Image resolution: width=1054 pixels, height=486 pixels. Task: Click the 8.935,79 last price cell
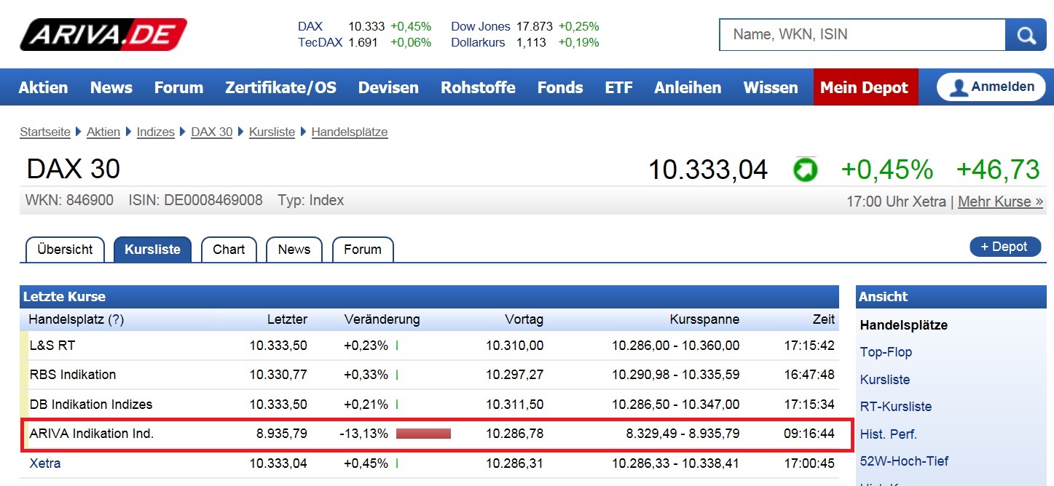pos(281,434)
